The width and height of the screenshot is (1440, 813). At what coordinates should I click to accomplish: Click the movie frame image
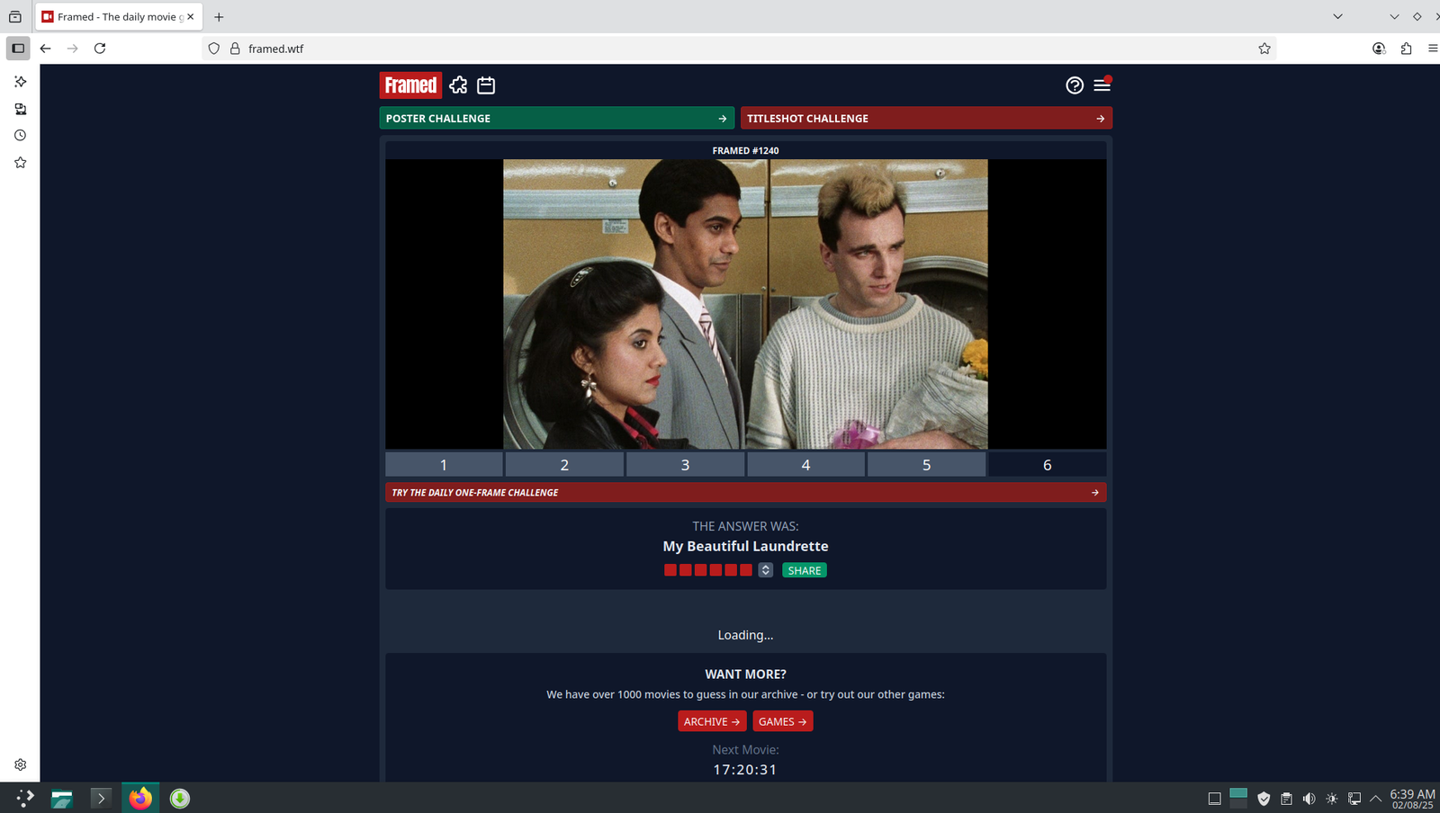click(745, 304)
